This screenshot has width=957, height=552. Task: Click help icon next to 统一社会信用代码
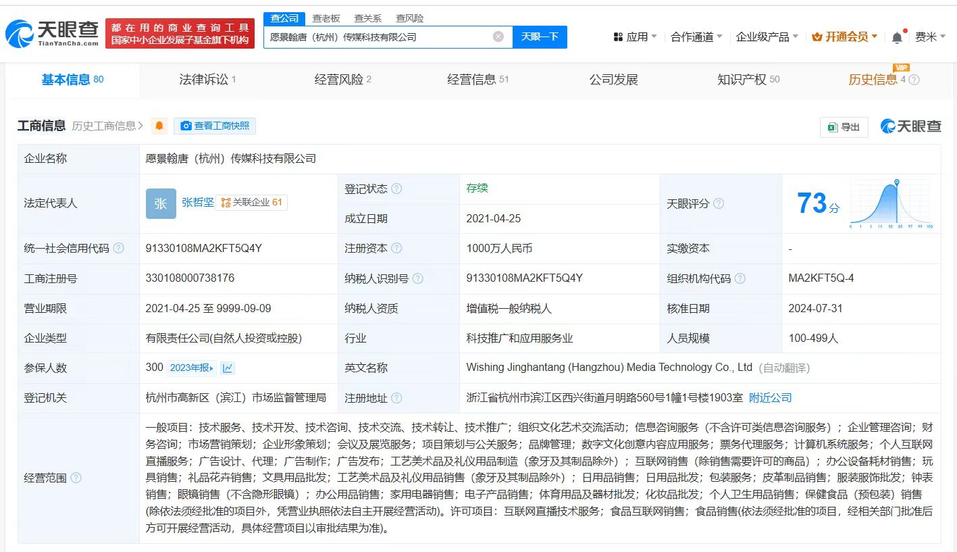point(119,248)
